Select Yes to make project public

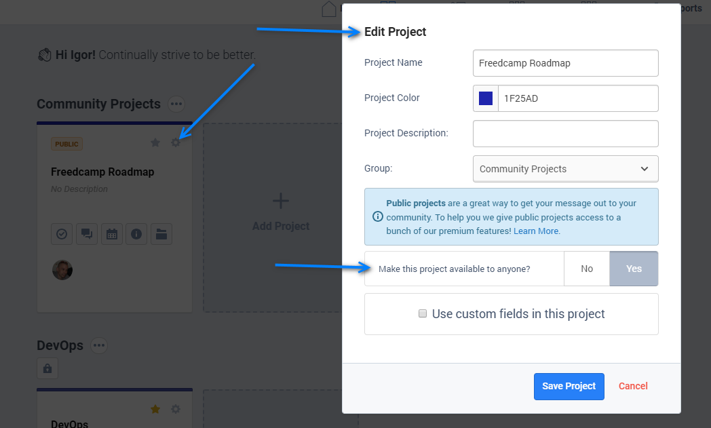coord(634,269)
